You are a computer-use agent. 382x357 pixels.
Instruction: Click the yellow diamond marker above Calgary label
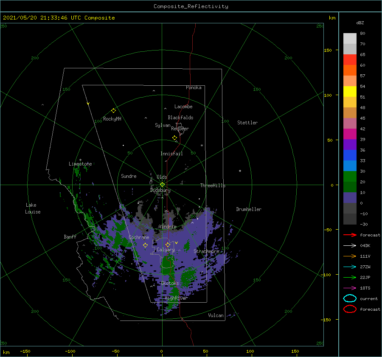(x=168, y=245)
